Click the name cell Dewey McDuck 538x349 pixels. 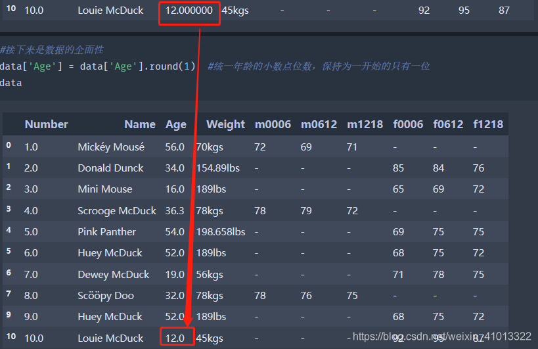114,275
